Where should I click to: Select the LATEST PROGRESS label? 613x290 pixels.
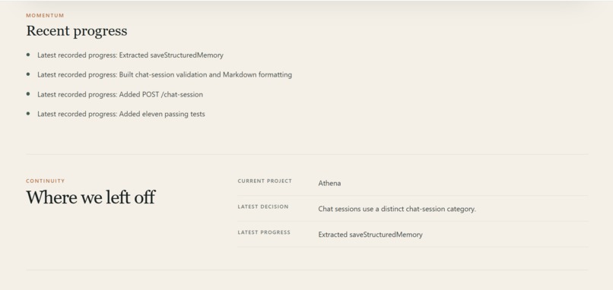click(x=264, y=232)
